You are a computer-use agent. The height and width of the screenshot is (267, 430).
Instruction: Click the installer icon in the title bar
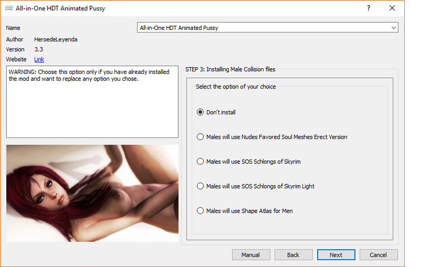[9, 8]
